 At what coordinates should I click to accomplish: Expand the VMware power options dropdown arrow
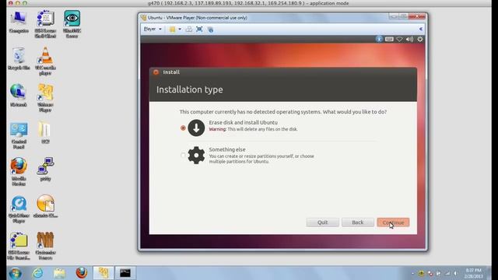[x=180, y=30]
